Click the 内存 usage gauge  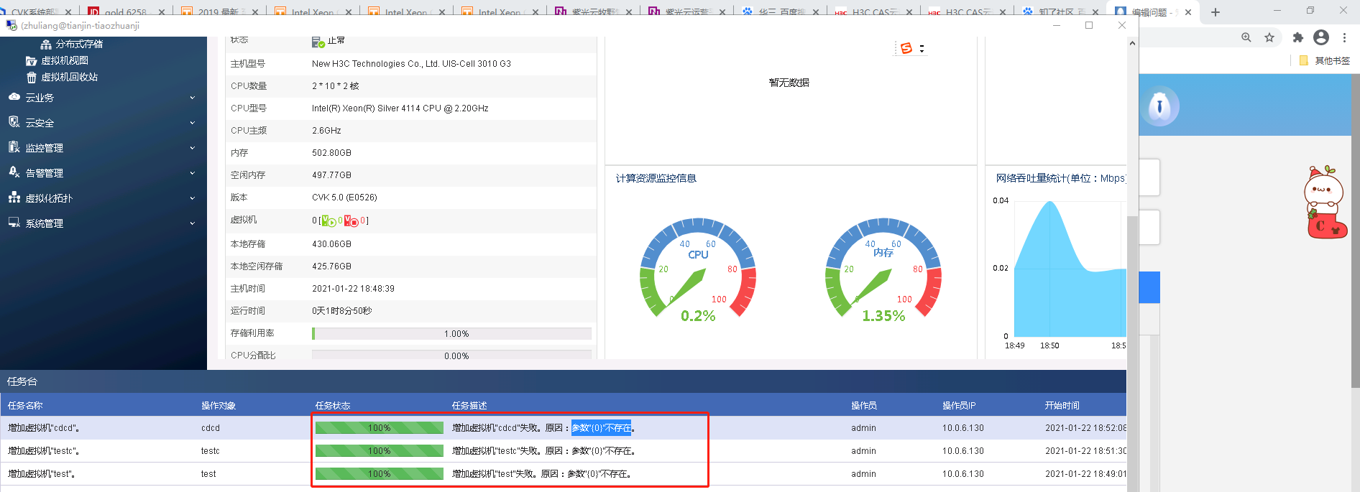[x=883, y=271]
